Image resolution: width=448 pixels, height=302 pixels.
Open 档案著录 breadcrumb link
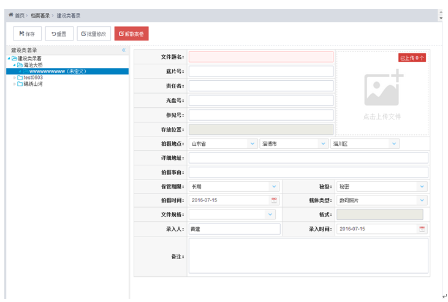(40, 15)
